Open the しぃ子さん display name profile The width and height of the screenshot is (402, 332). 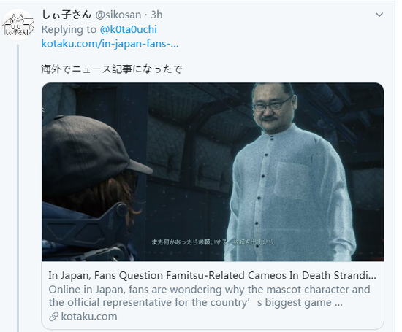coord(67,15)
